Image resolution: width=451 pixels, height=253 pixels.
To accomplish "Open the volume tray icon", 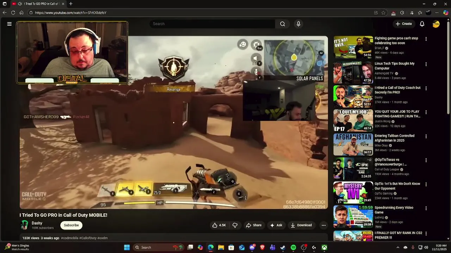I will 426,247.
